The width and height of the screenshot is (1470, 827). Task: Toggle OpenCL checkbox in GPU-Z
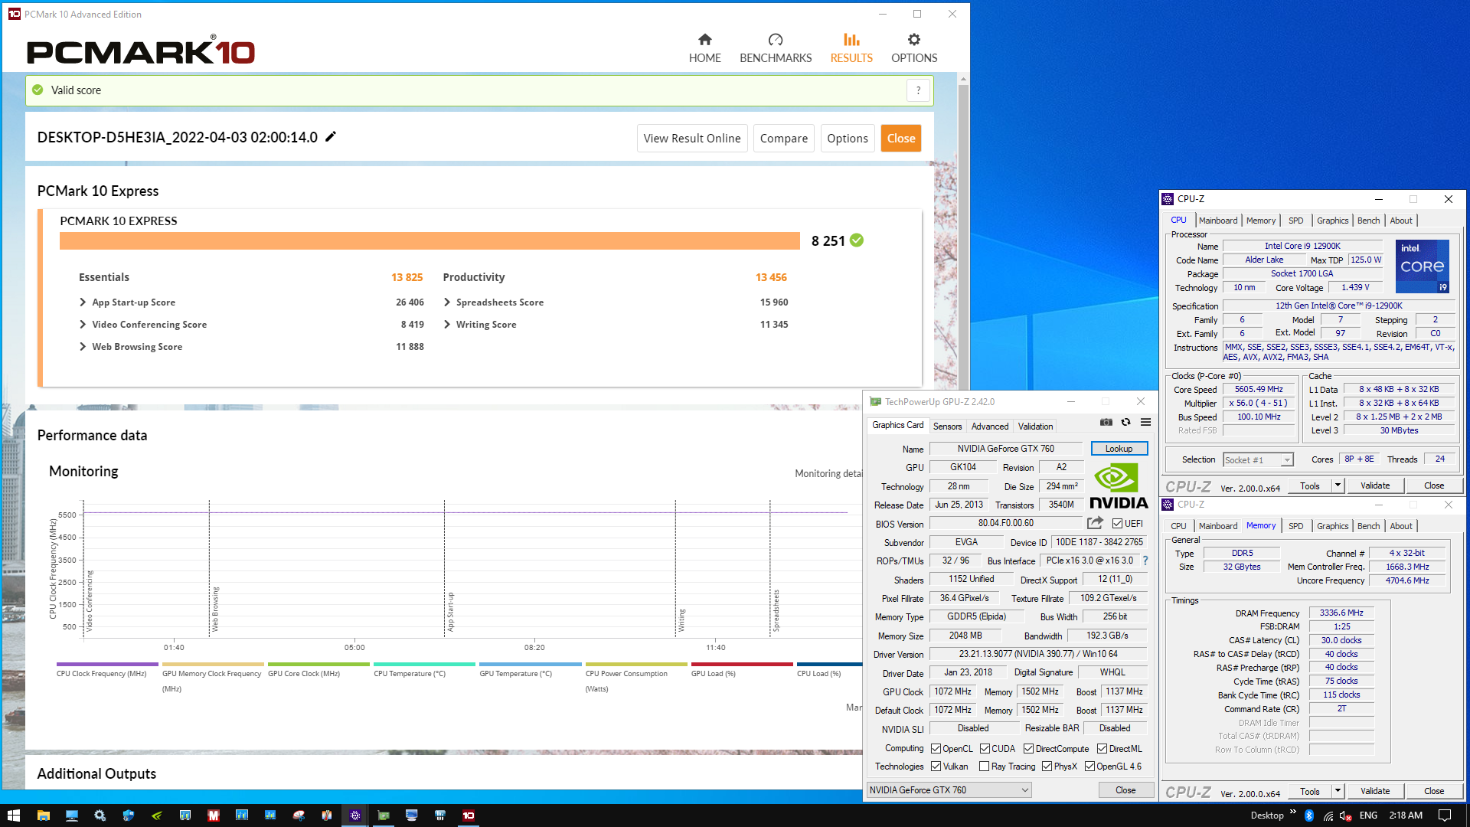coord(936,749)
